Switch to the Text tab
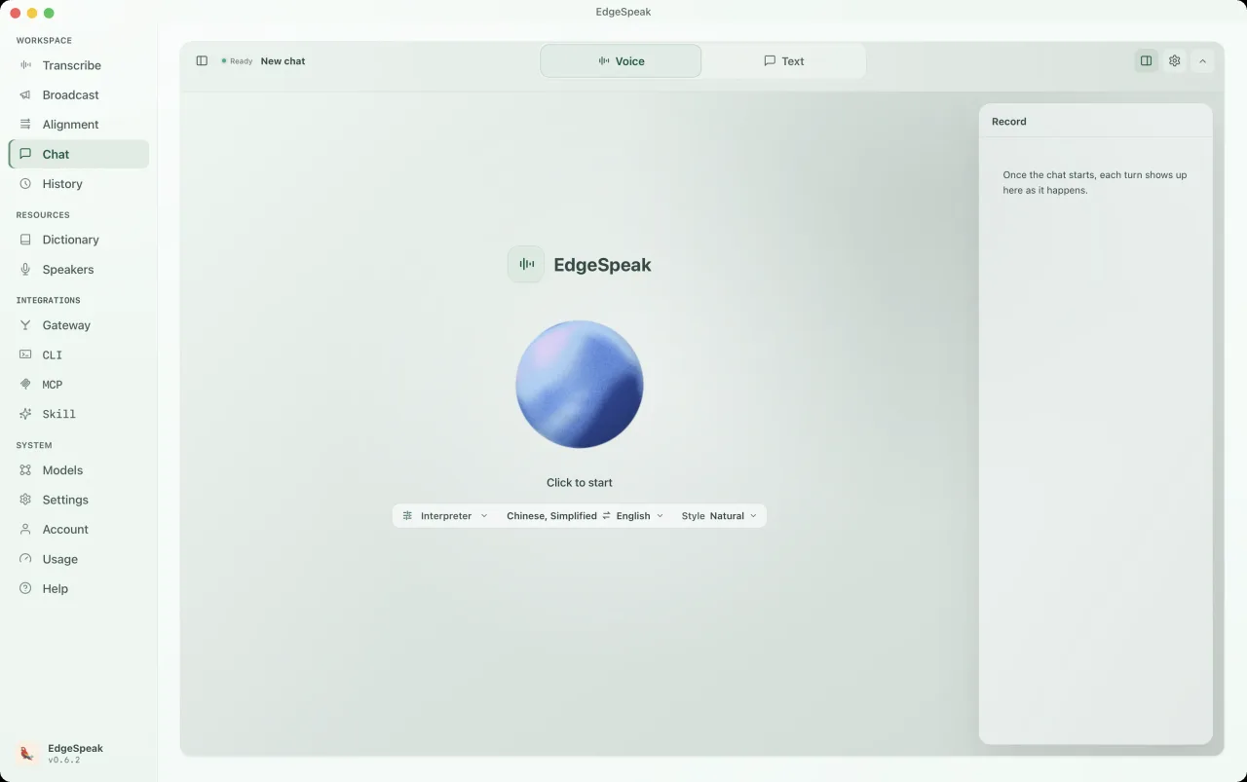This screenshot has width=1247, height=782. click(783, 60)
